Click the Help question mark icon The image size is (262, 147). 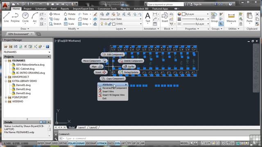pos(230,4)
